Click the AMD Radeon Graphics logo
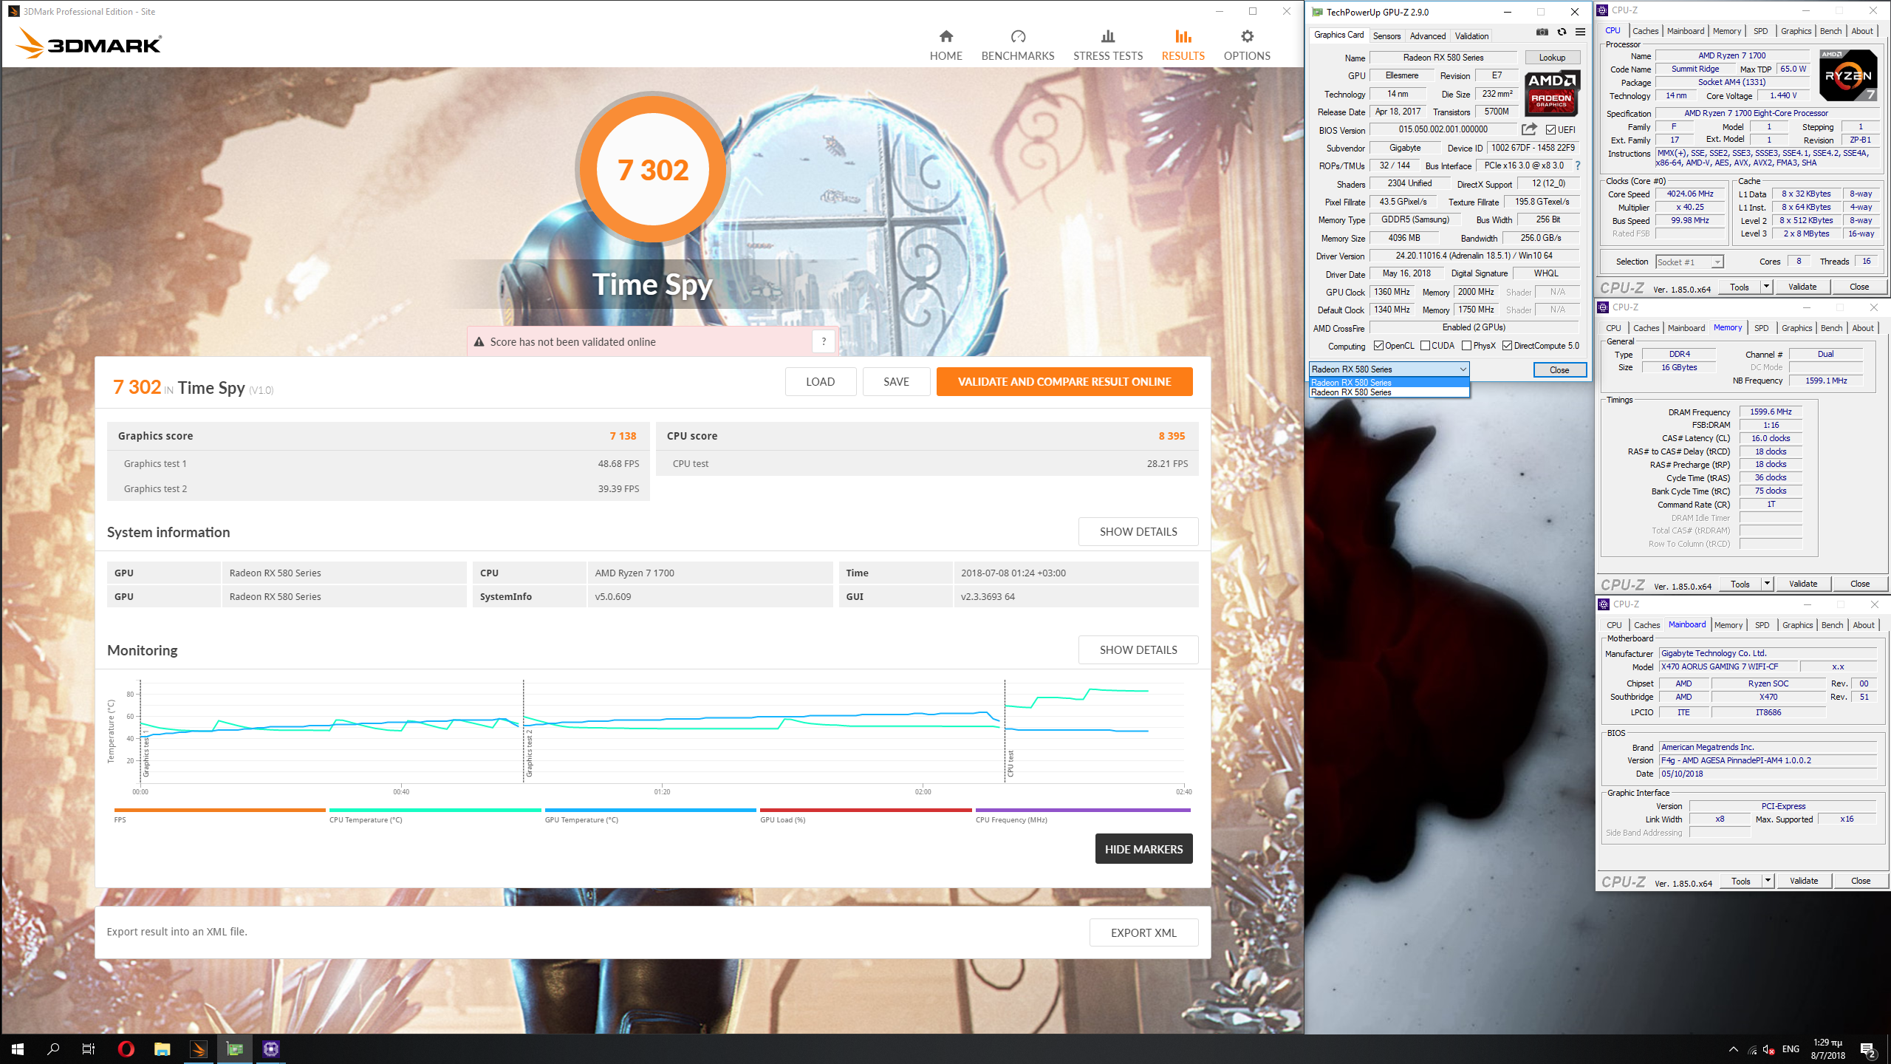The width and height of the screenshot is (1891, 1064). (x=1552, y=93)
